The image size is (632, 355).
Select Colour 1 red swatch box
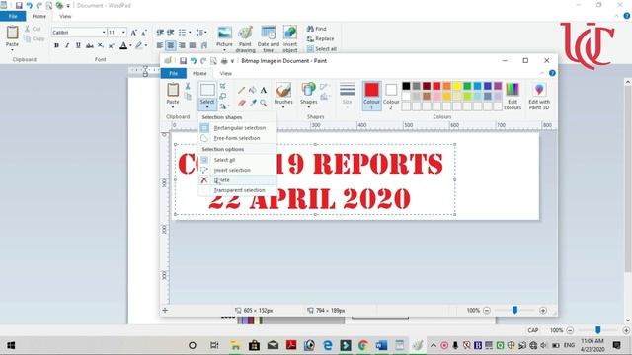point(371,96)
